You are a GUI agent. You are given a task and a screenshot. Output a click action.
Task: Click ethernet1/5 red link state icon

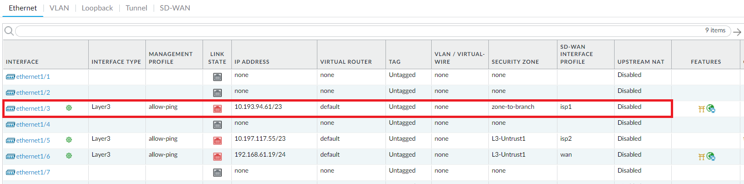[x=217, y=141]
